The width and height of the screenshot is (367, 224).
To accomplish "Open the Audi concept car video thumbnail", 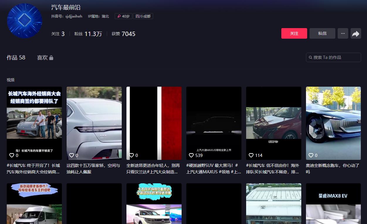I will click(334, 123).
